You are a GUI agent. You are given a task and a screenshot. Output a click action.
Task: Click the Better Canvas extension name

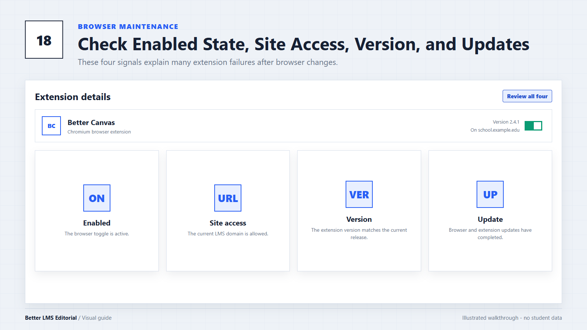click(91, 122)
